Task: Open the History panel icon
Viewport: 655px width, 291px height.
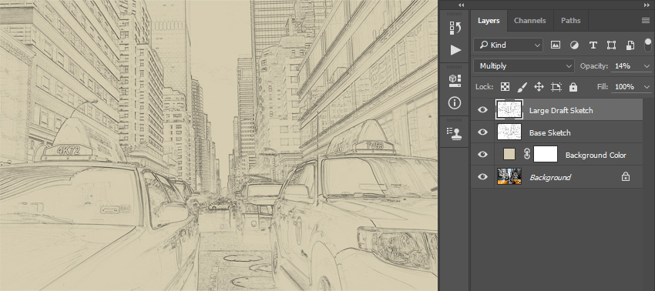Action: (x=455, y=28)
